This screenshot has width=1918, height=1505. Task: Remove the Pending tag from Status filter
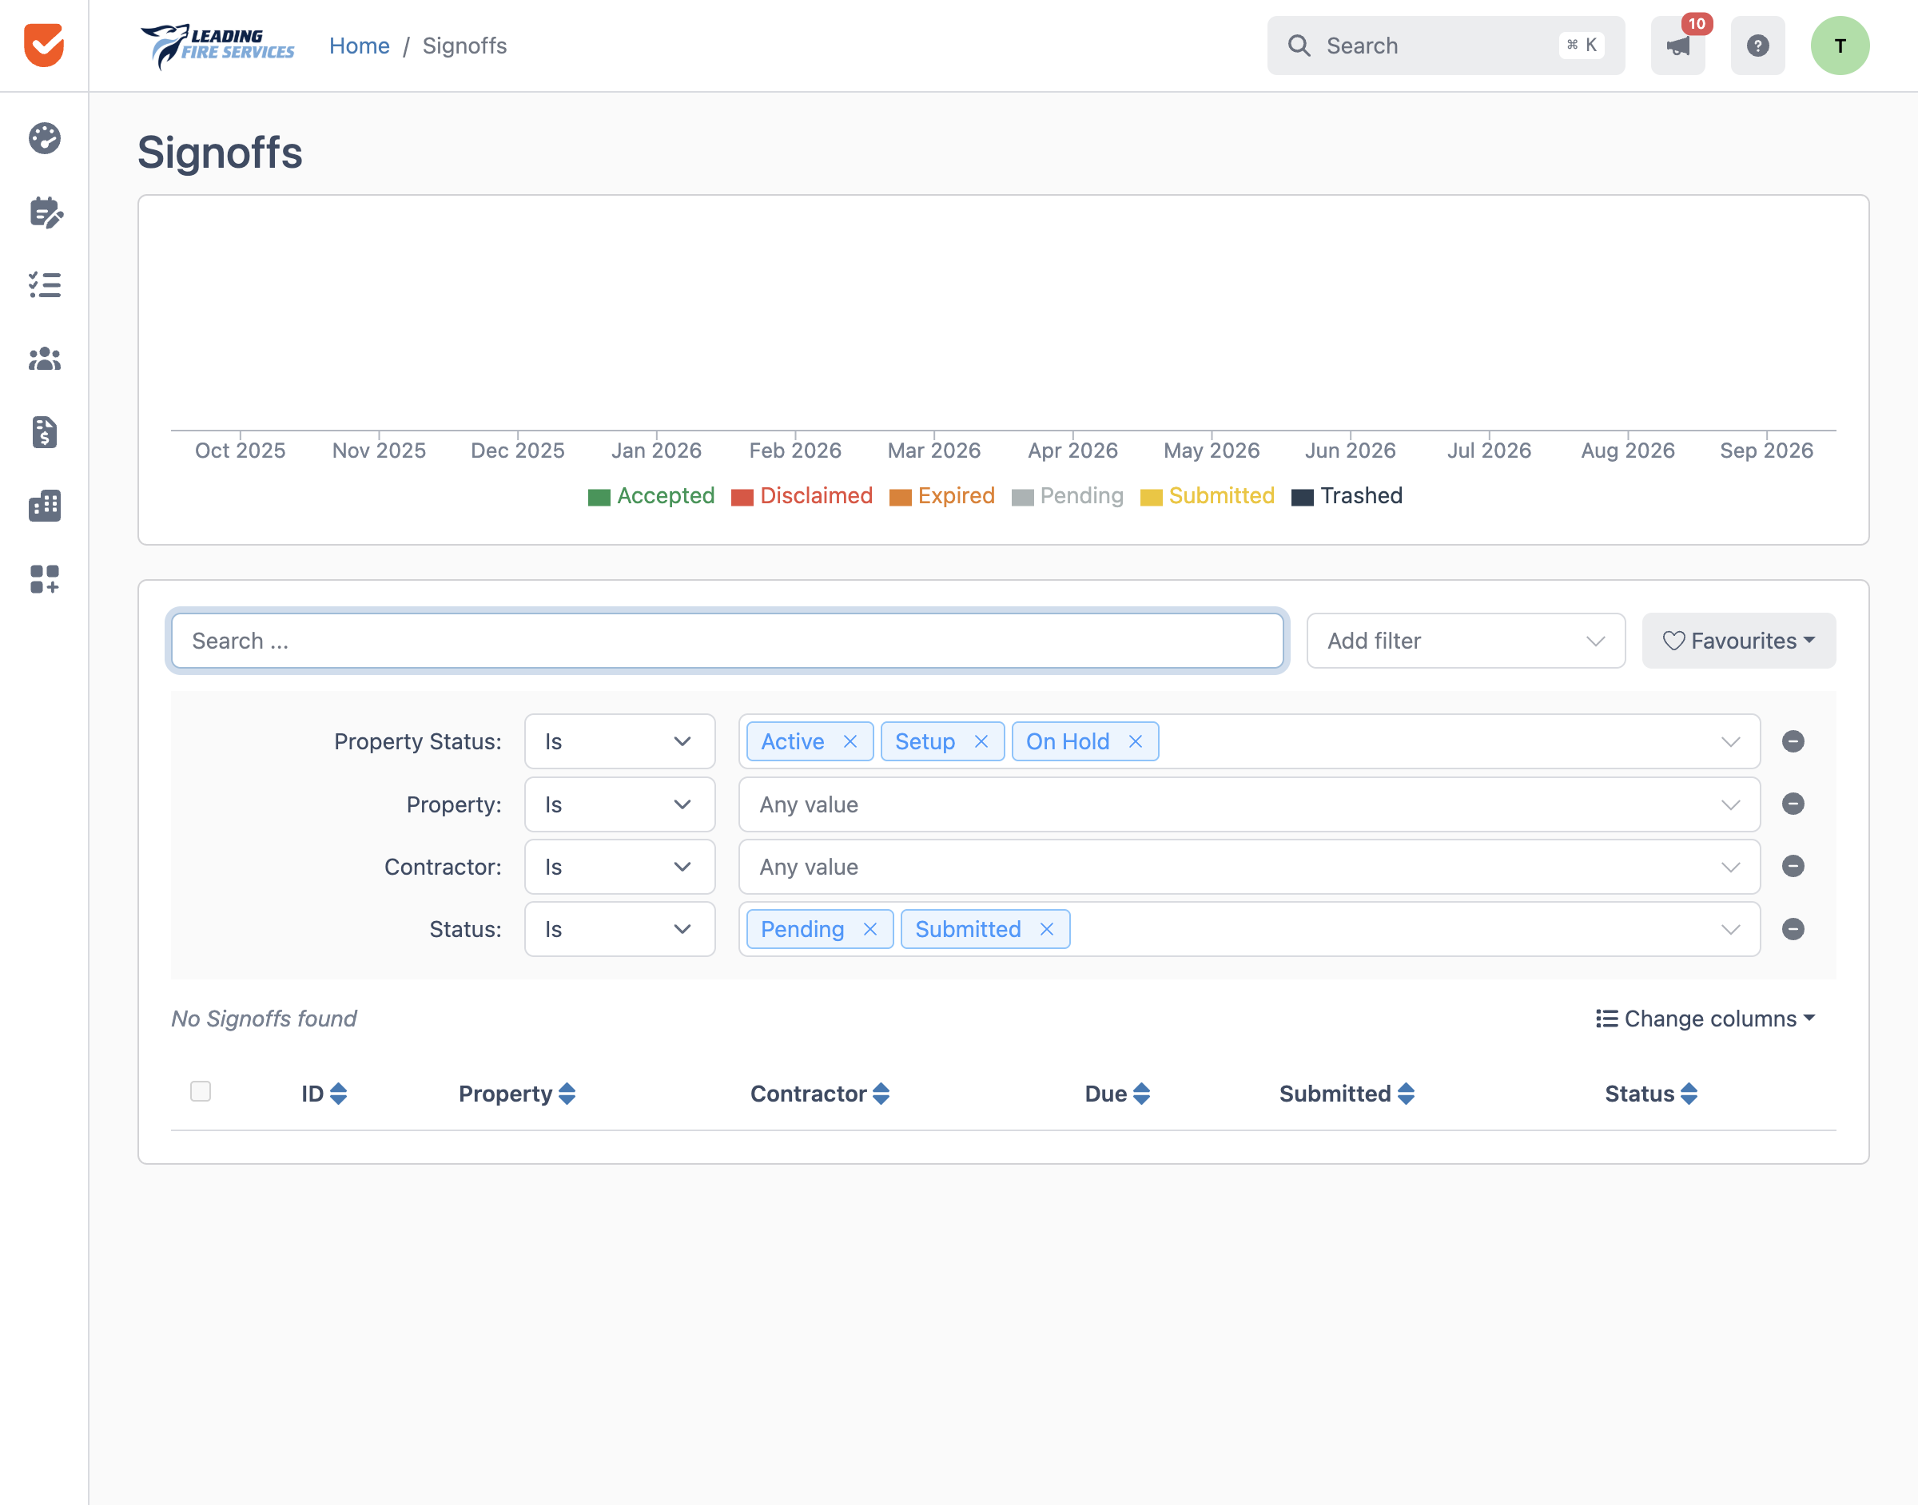[870, 930]
